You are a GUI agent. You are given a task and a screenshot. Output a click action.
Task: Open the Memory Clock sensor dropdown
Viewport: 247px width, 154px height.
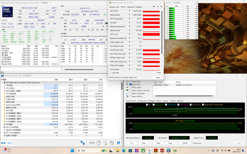click(x=129, y=15)
